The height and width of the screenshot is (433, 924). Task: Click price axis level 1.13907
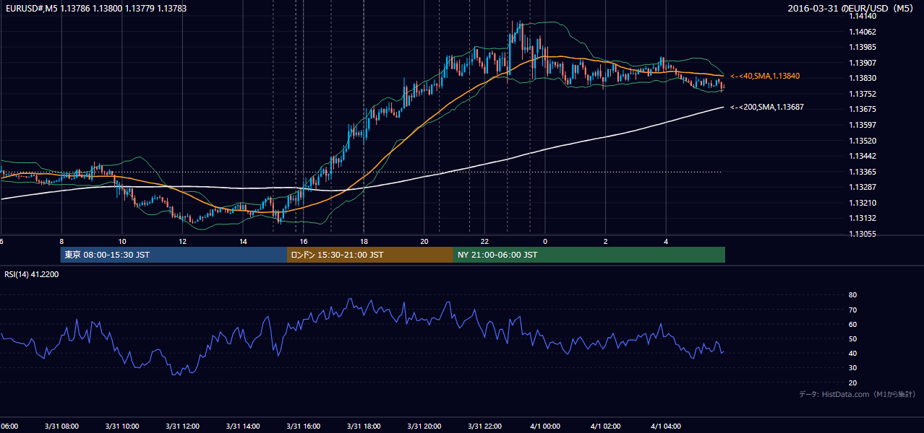[862, 63]
